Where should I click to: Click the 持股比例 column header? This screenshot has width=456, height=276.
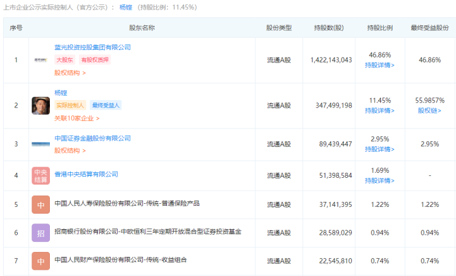[x=380, y=28]
